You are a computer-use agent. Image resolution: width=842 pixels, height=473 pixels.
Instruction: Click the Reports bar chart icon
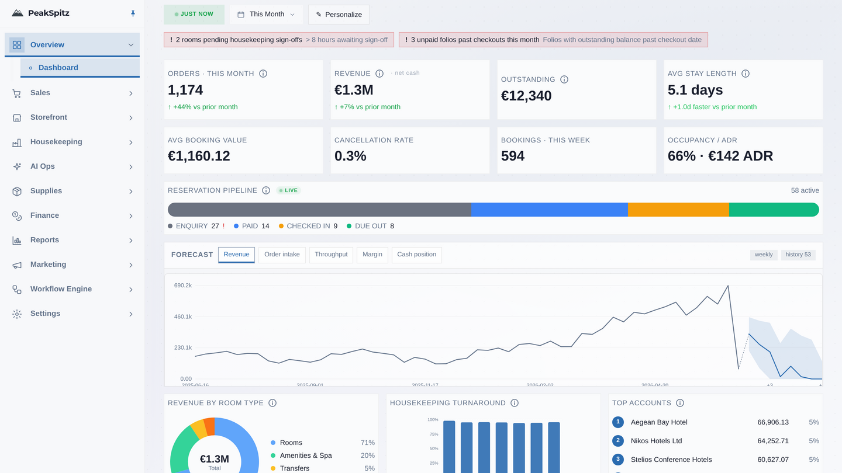17,240
